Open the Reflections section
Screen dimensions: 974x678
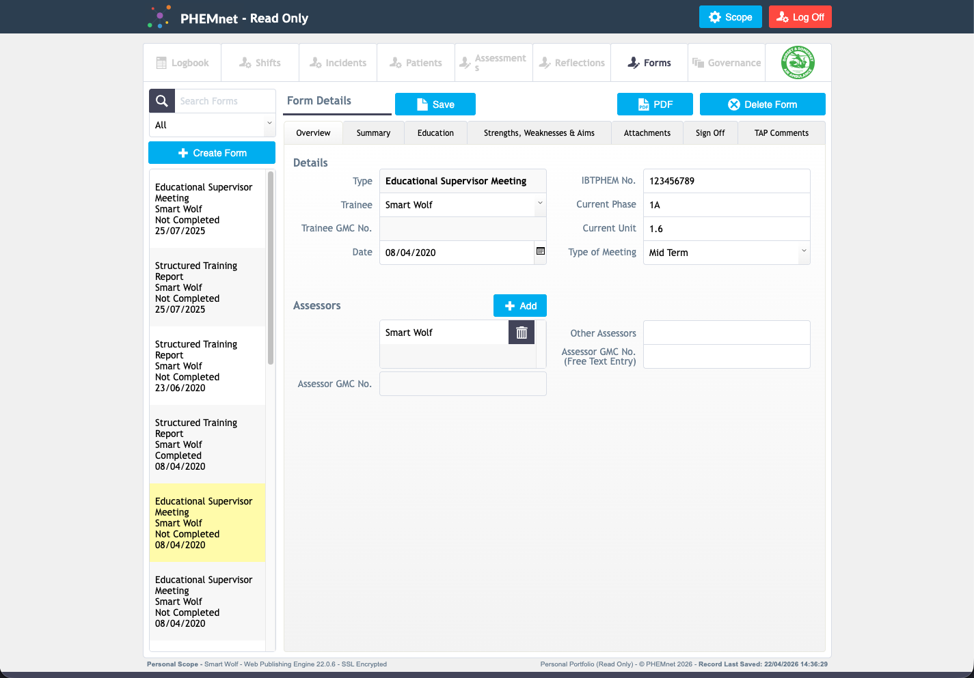(572, 63)
